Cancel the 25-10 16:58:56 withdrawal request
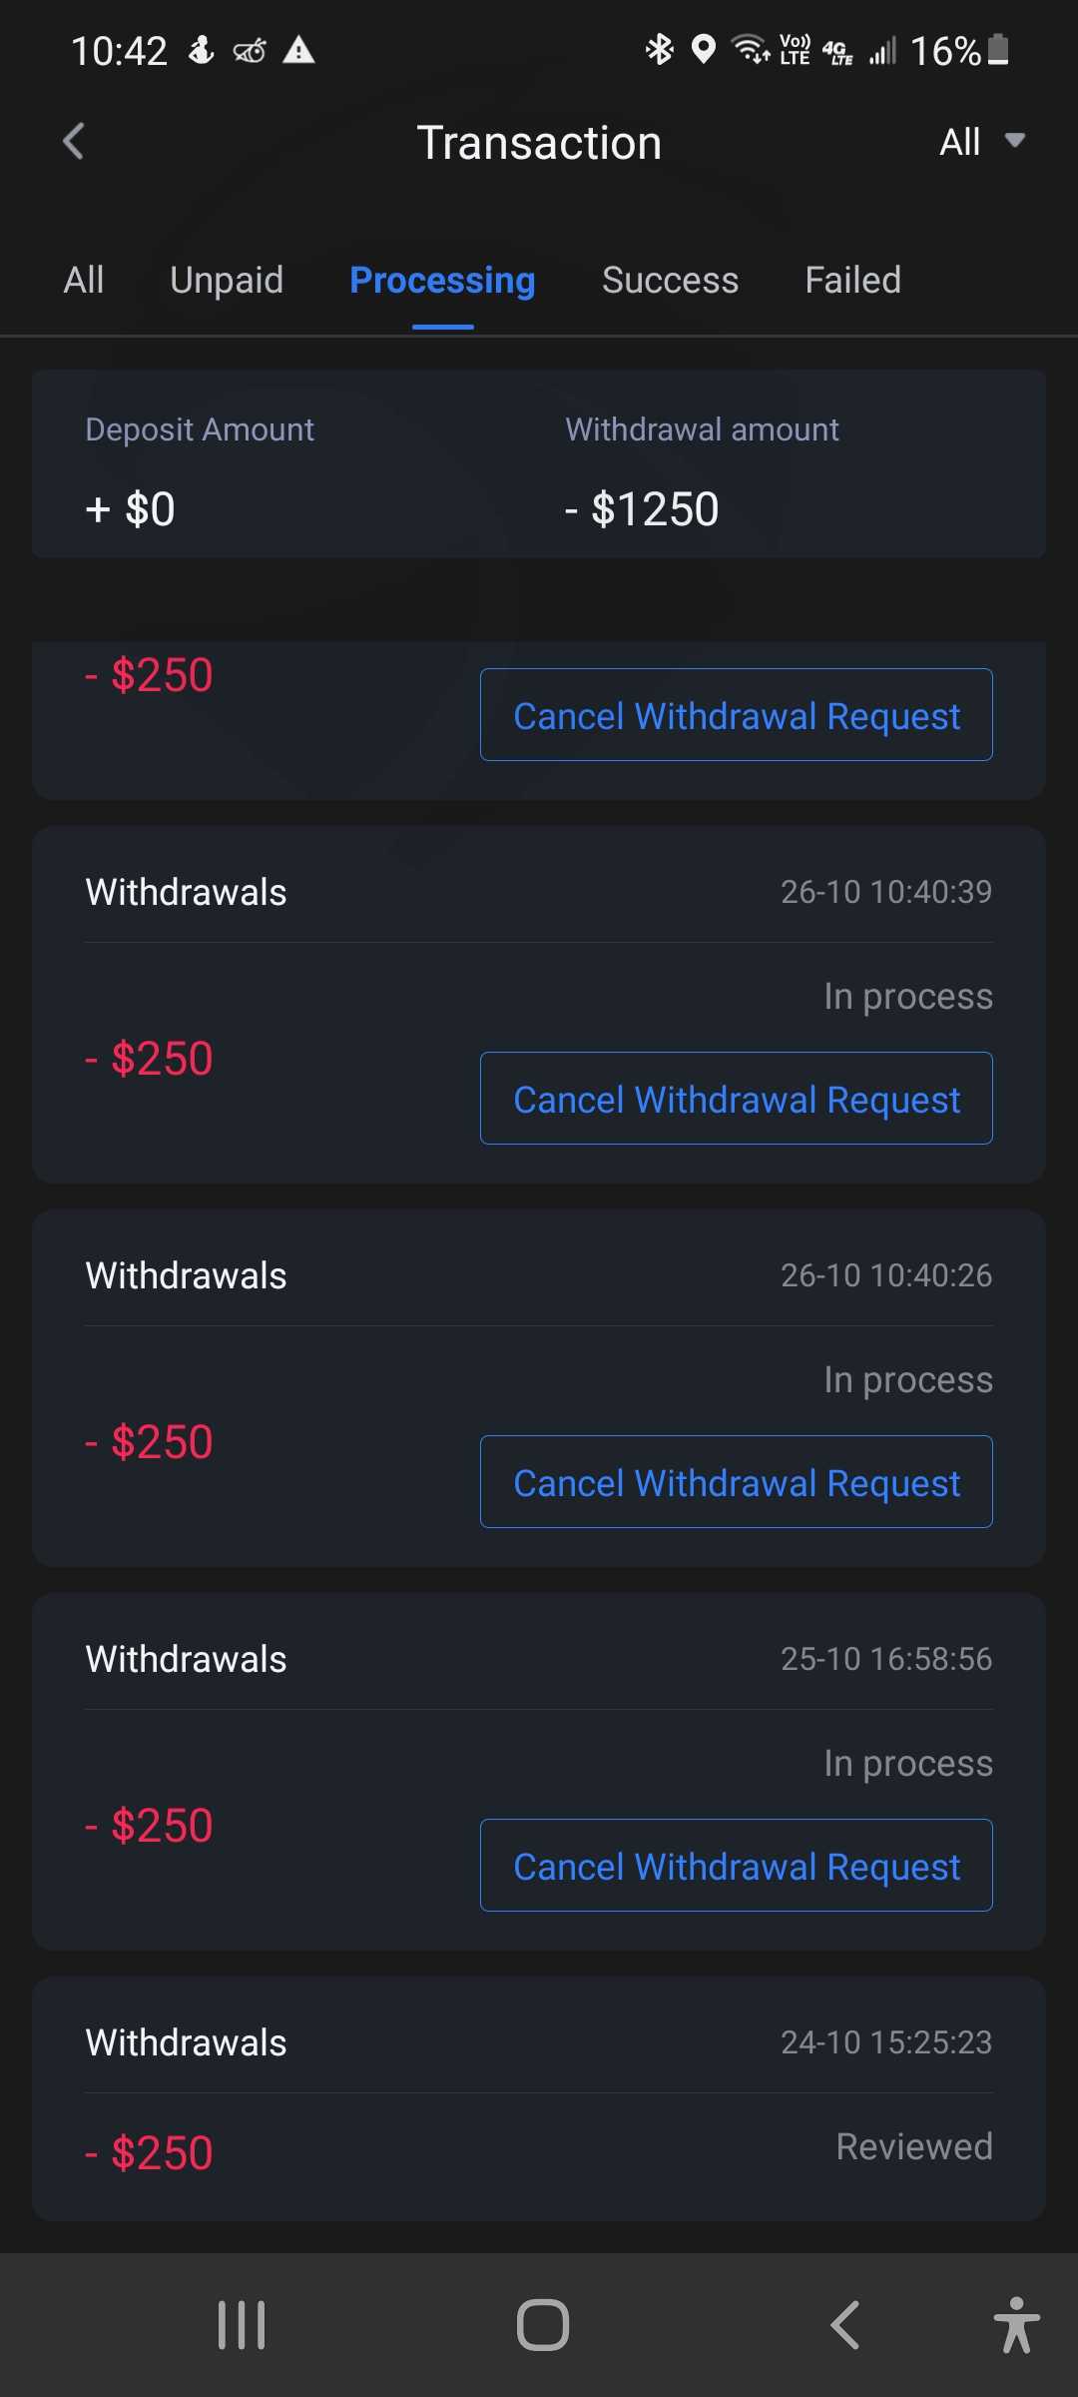1078x2397 pixels. (736, 1866)
